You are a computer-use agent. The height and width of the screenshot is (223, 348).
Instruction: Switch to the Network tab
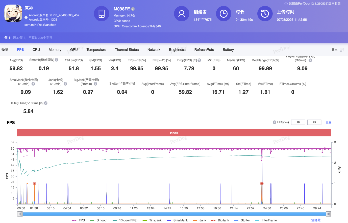click(x=154, y=50)
